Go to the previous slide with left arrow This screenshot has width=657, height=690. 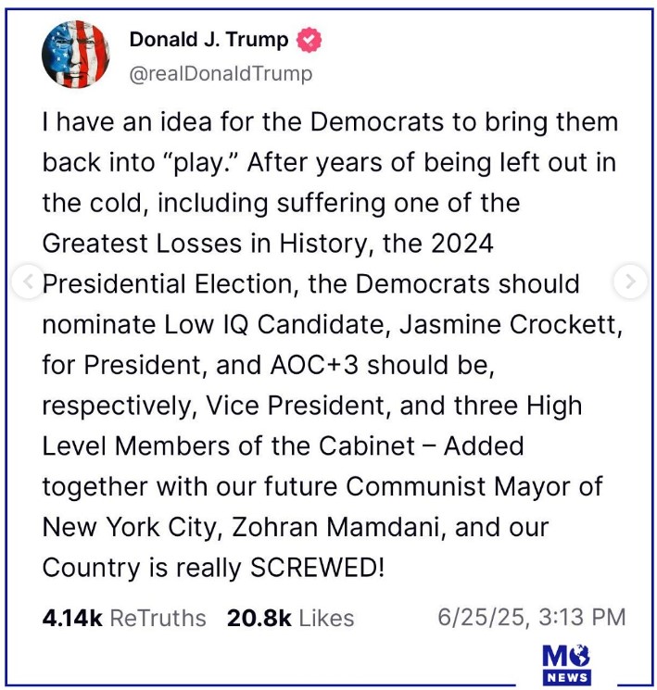coord(28,282)
